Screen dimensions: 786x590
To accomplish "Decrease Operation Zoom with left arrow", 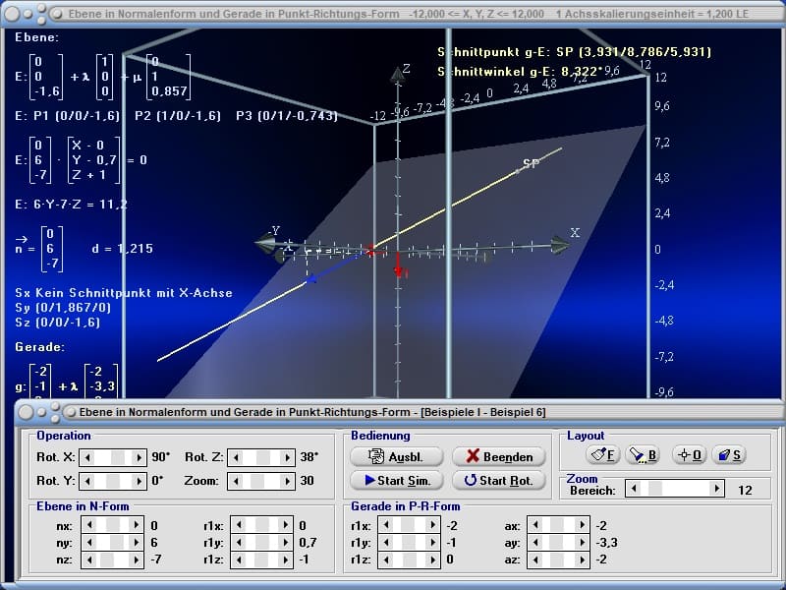I will coord(236,481).
